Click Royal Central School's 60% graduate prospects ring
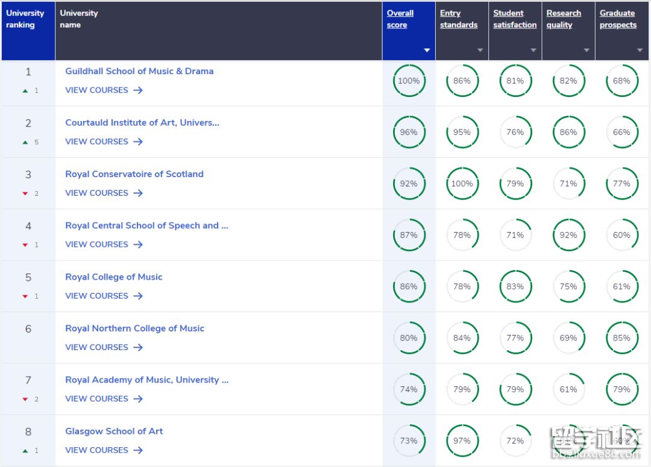This screenshot has height=467, width=651. pyautogui.click(x=621, y=235)
